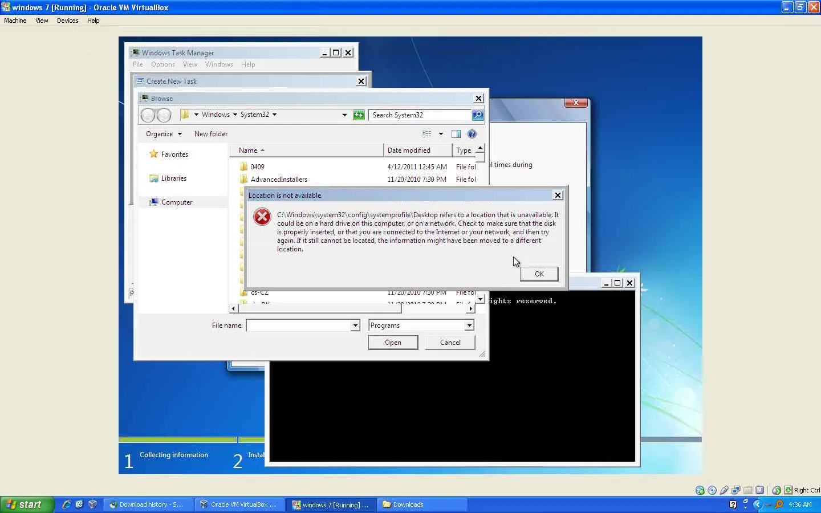Screen dimensions: 821x513
Task: Click OK in the Location is not available dialog
Action: click(x=539, y=274)
